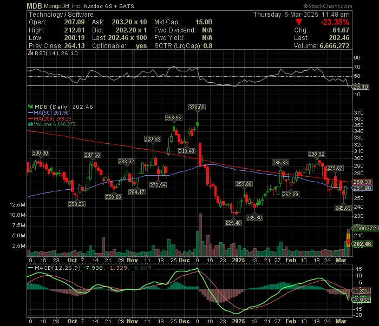Click the 2025 label on price chart axis

coord(238,261)
